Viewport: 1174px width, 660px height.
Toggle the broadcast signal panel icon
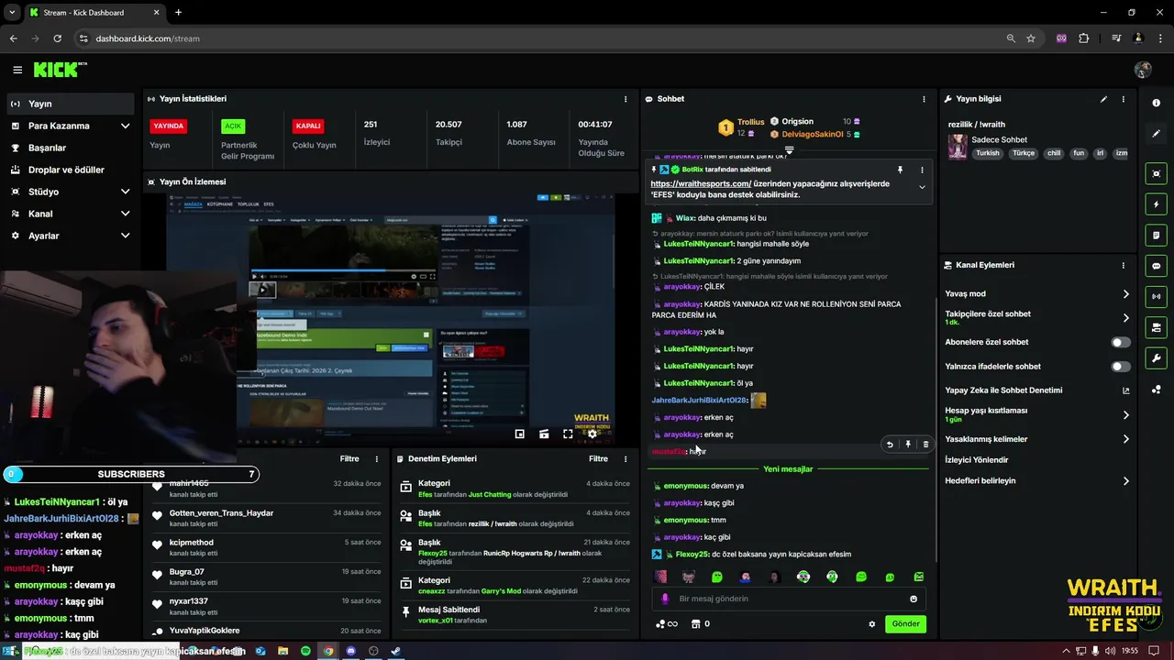[x=1157, y=297]
